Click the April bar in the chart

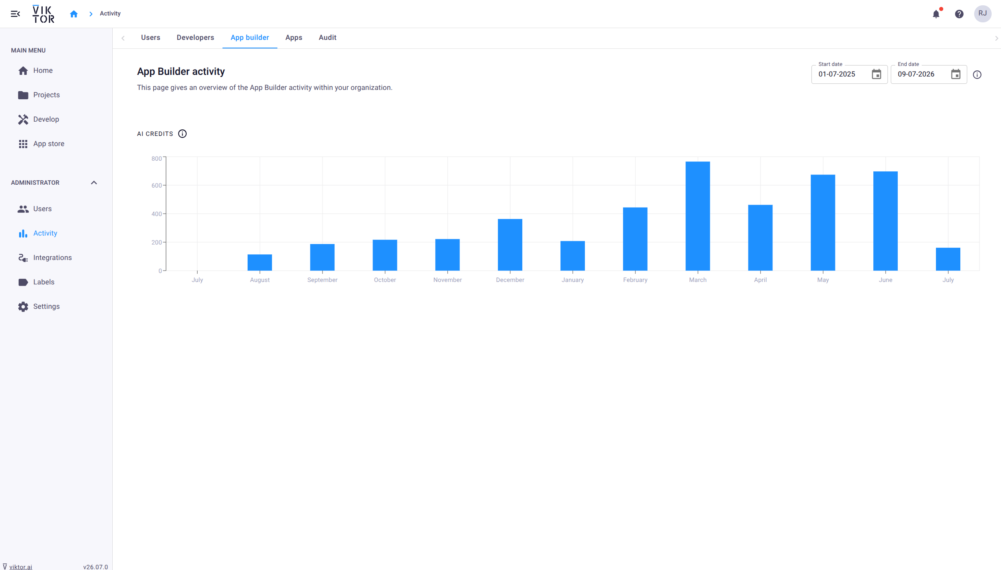coord(760,238)
